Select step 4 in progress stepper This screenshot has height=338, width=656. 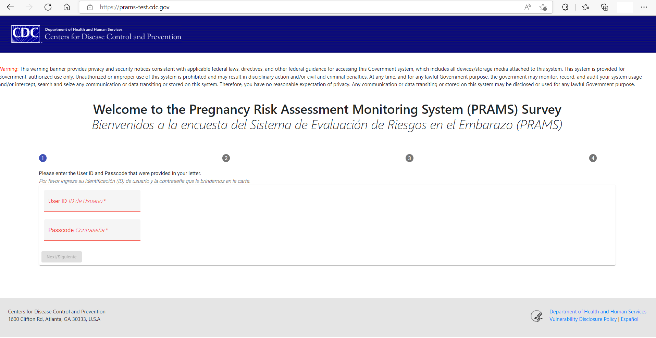tap(593, 158)
